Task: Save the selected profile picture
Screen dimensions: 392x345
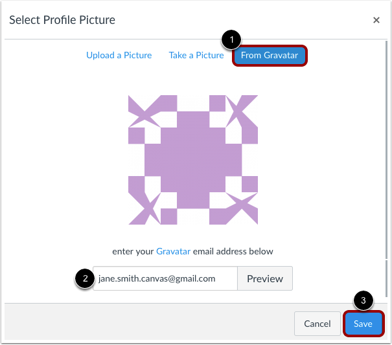Action: (x=363, y=324)
